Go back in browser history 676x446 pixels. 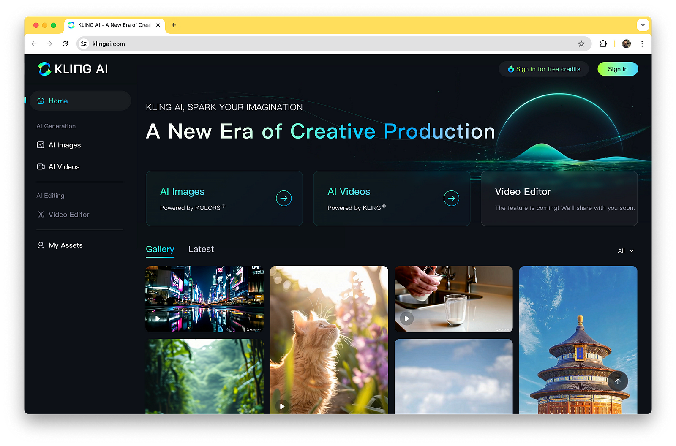[34, 44]
